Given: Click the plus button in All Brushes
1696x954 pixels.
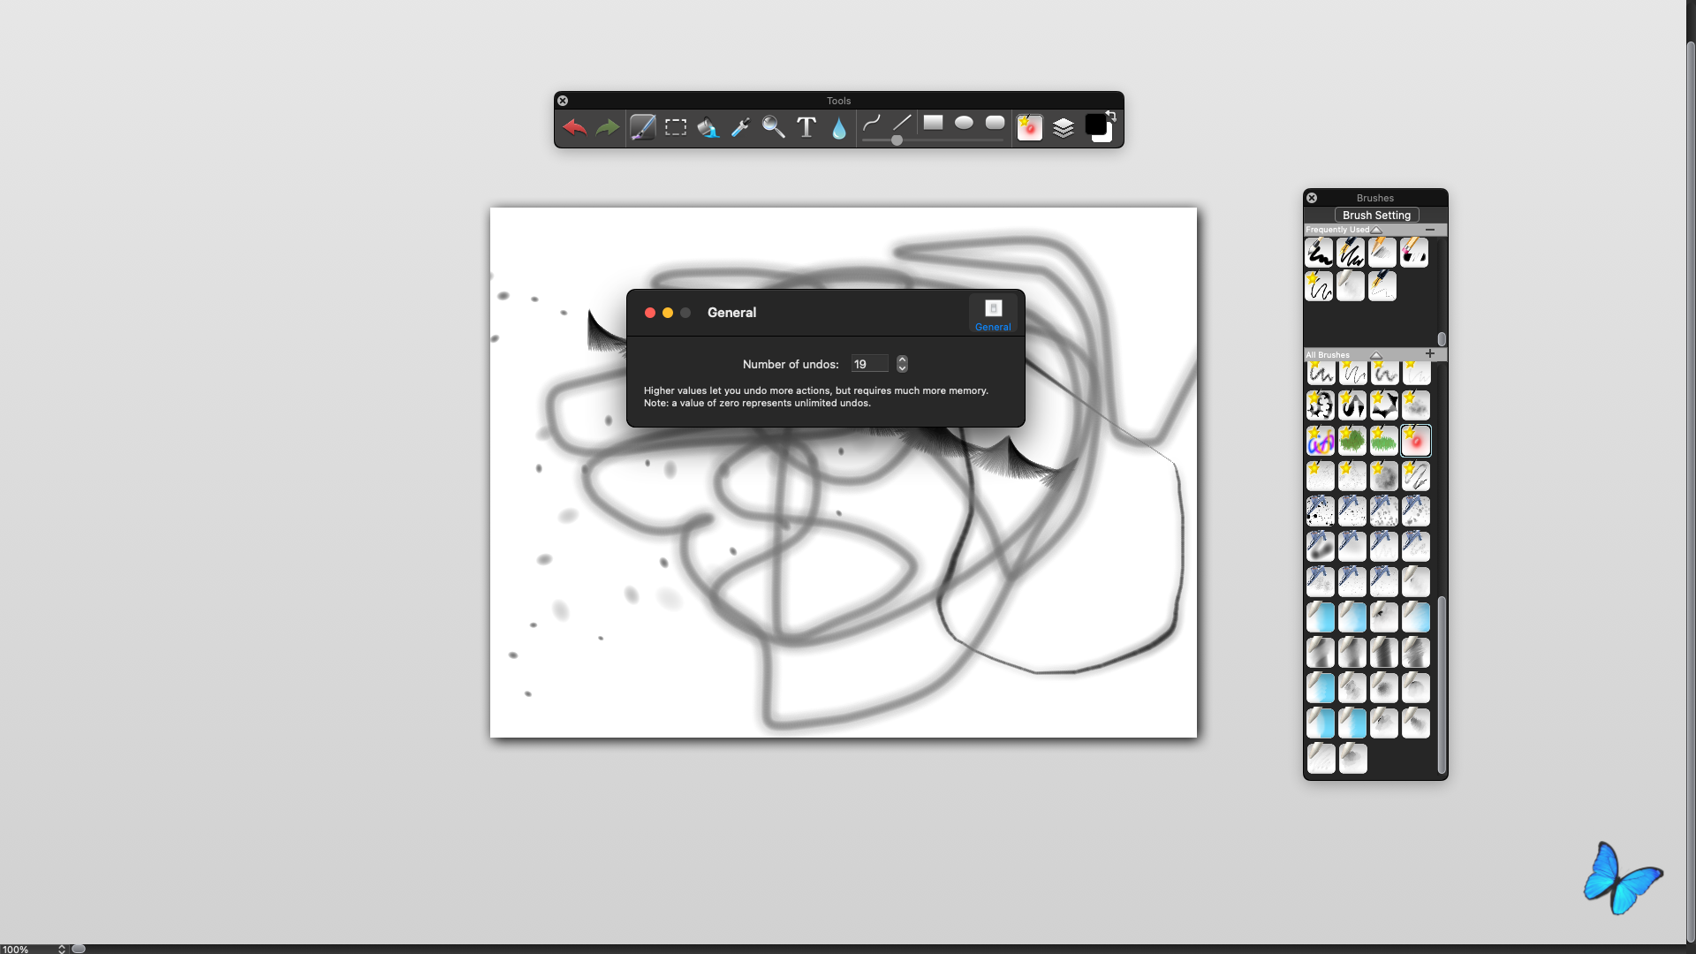Looking at the screenshot, I should (x=1429, y=353).
